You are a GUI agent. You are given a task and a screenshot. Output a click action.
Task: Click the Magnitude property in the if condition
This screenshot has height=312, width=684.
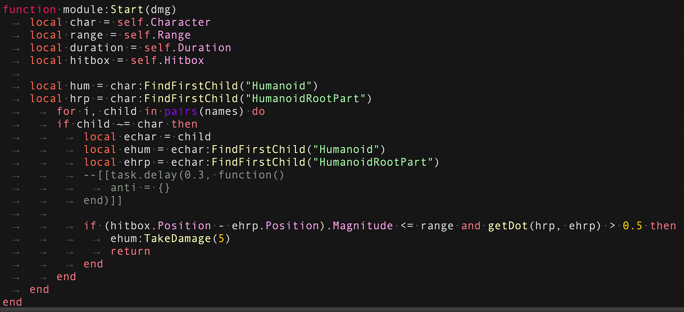click(362, 225)
